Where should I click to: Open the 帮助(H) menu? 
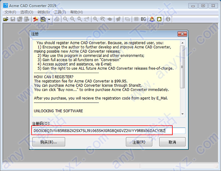coord(77,12)
